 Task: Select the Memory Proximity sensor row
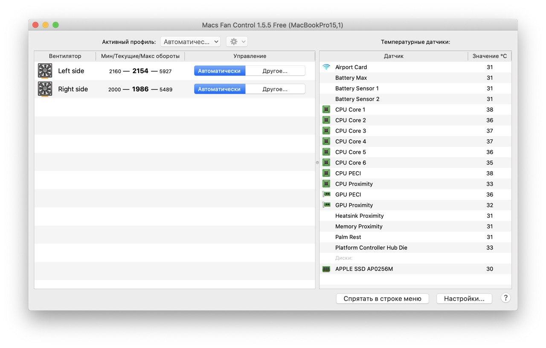click(x=415, y=227)
